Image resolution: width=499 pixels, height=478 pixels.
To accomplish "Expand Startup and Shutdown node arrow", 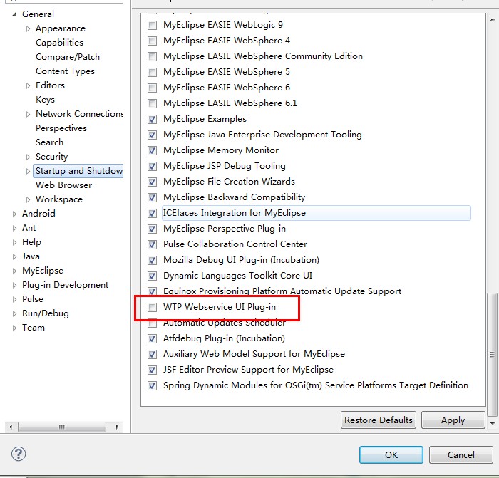I will [28, 171].
